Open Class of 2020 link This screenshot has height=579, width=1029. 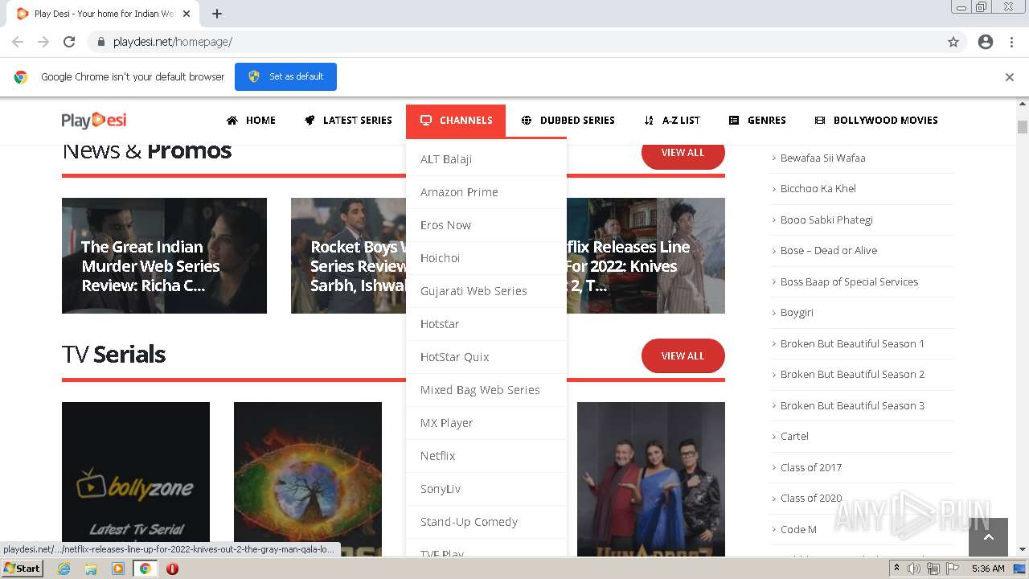811,499
